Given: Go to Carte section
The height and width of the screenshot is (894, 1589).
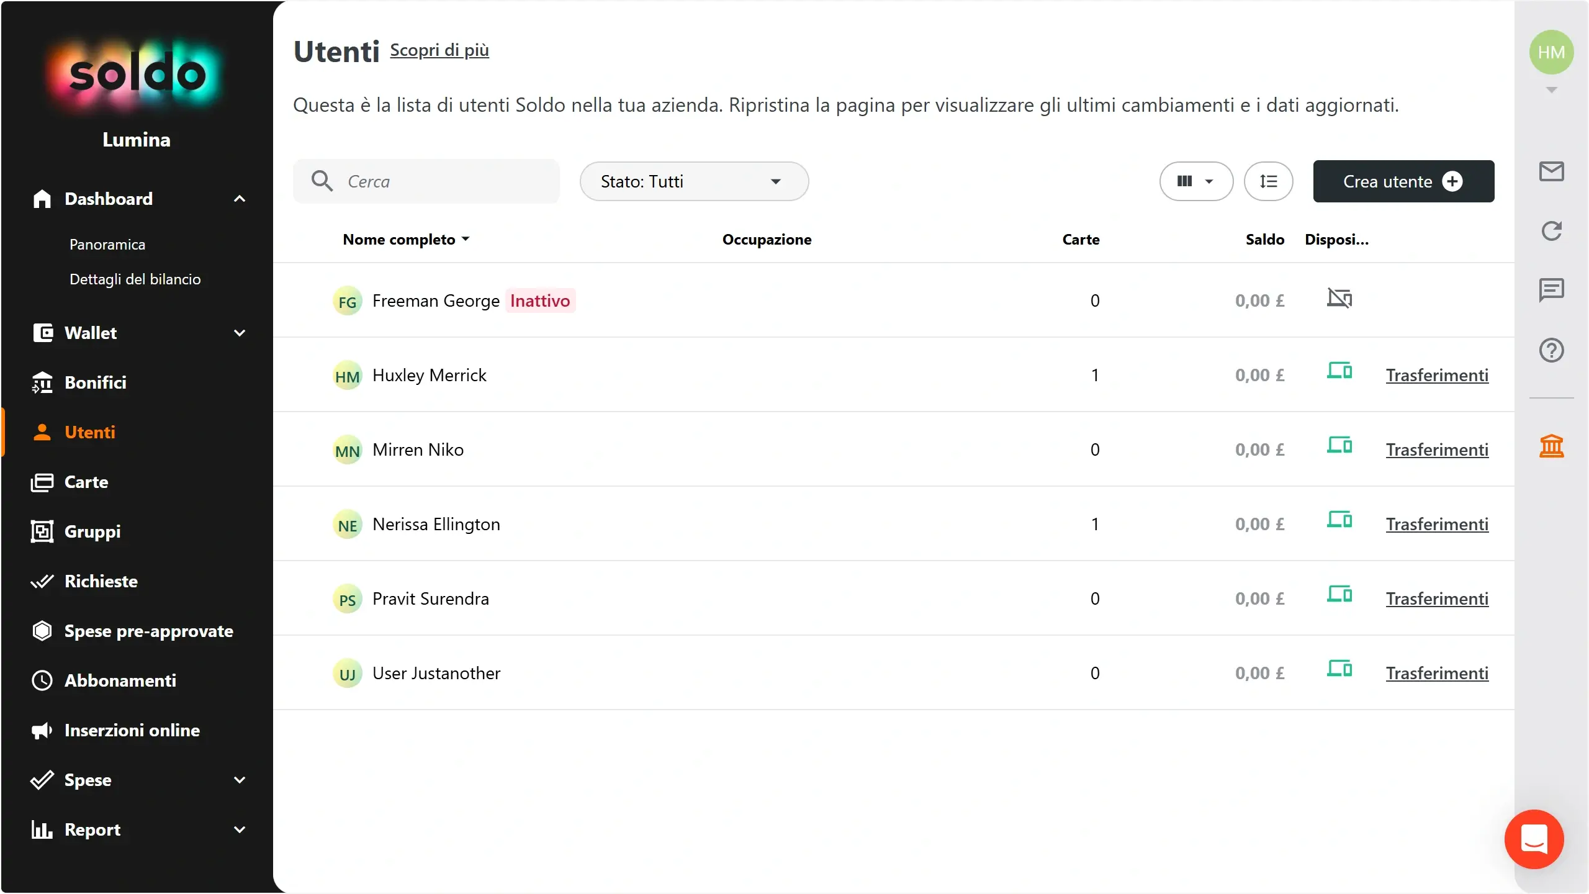Looking at the screenshot, I should click(86, 482).
